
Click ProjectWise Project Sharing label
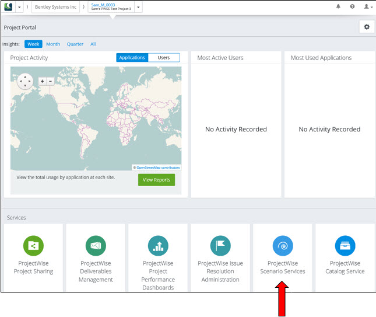coord(33,267)
